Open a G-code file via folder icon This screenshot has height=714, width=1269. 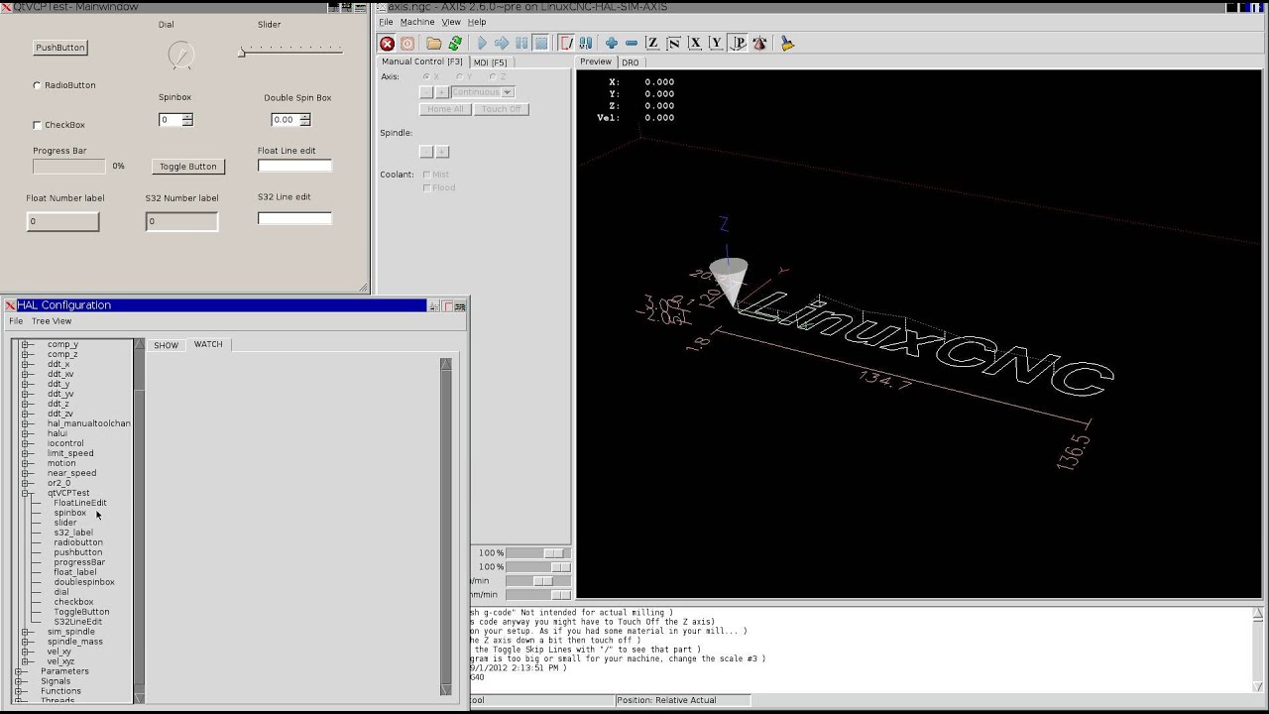(434, 44)
